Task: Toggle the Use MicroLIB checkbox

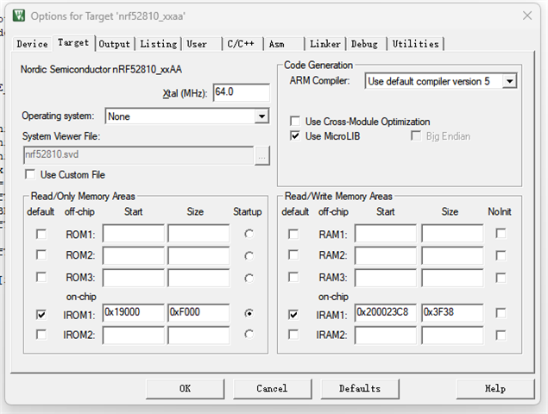Action: pyautogui.click(x=296, y=136)
